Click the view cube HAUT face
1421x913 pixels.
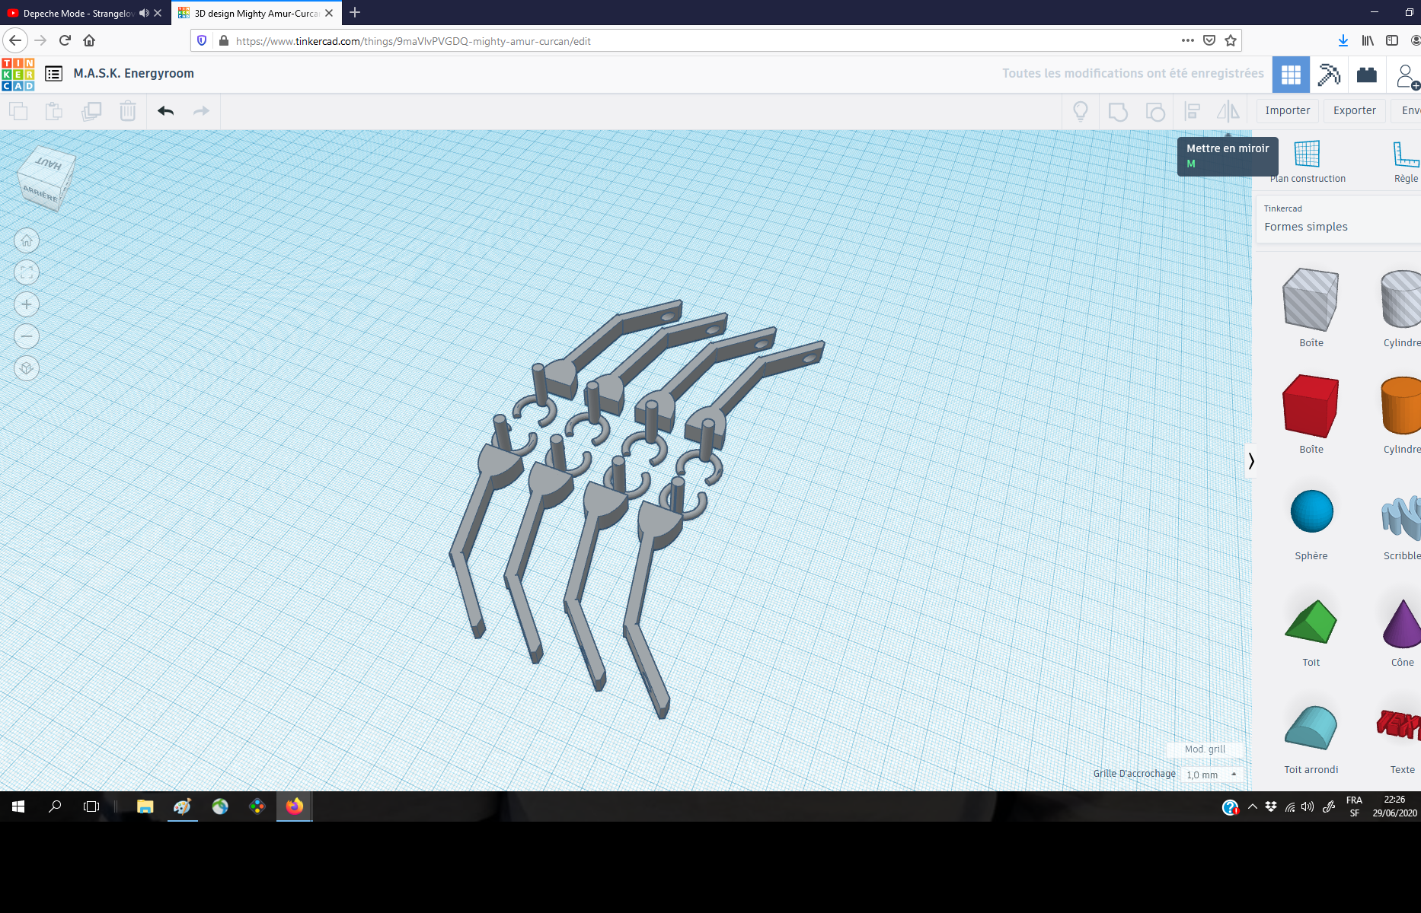[x=48, y=164]
